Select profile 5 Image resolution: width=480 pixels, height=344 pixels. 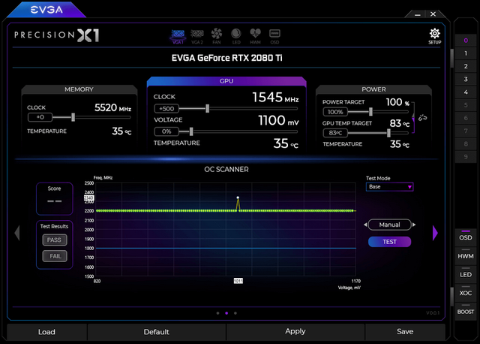tap(466, 105)
